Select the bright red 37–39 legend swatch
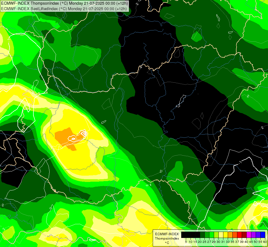The width and height of the screenshot is (268, 247). click(240, 235)
